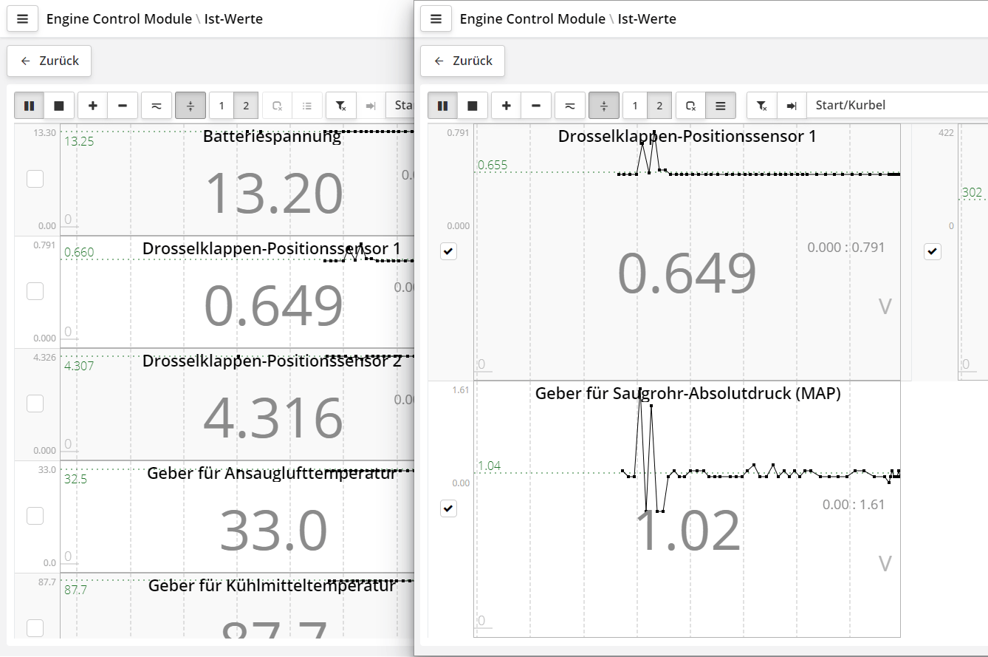Clear values using the reset icon
This screenshot has width=988, height=657.
tap(690, 105)
